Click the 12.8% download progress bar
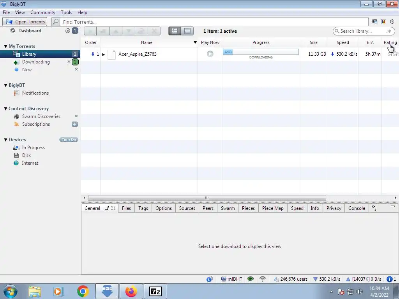 click(261, 52)
